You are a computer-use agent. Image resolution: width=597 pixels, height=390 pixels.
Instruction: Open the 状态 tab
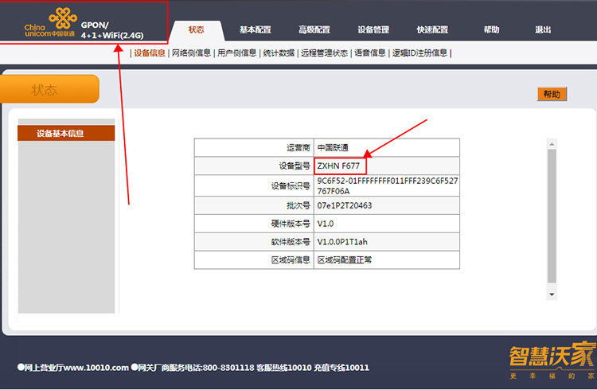pyautogui.click(x=196, y=29)
